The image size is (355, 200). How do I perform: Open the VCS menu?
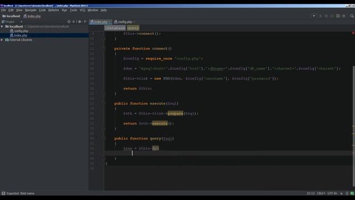82,10
